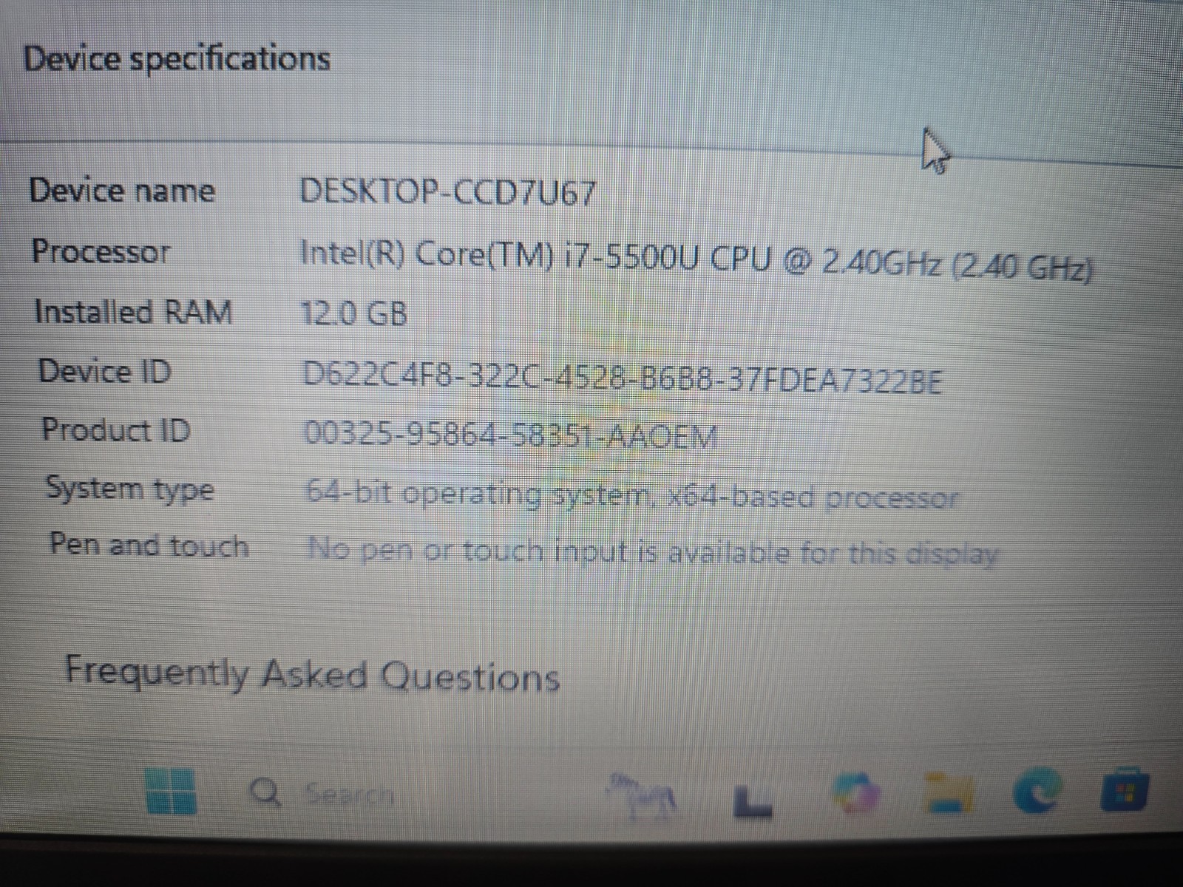
Task: Click the Processor label
Action: coord(101,251)
